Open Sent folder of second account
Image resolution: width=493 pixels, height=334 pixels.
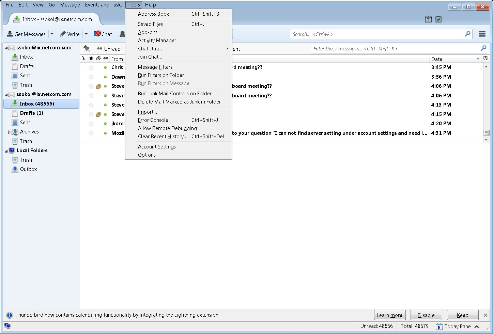[25, 123]
